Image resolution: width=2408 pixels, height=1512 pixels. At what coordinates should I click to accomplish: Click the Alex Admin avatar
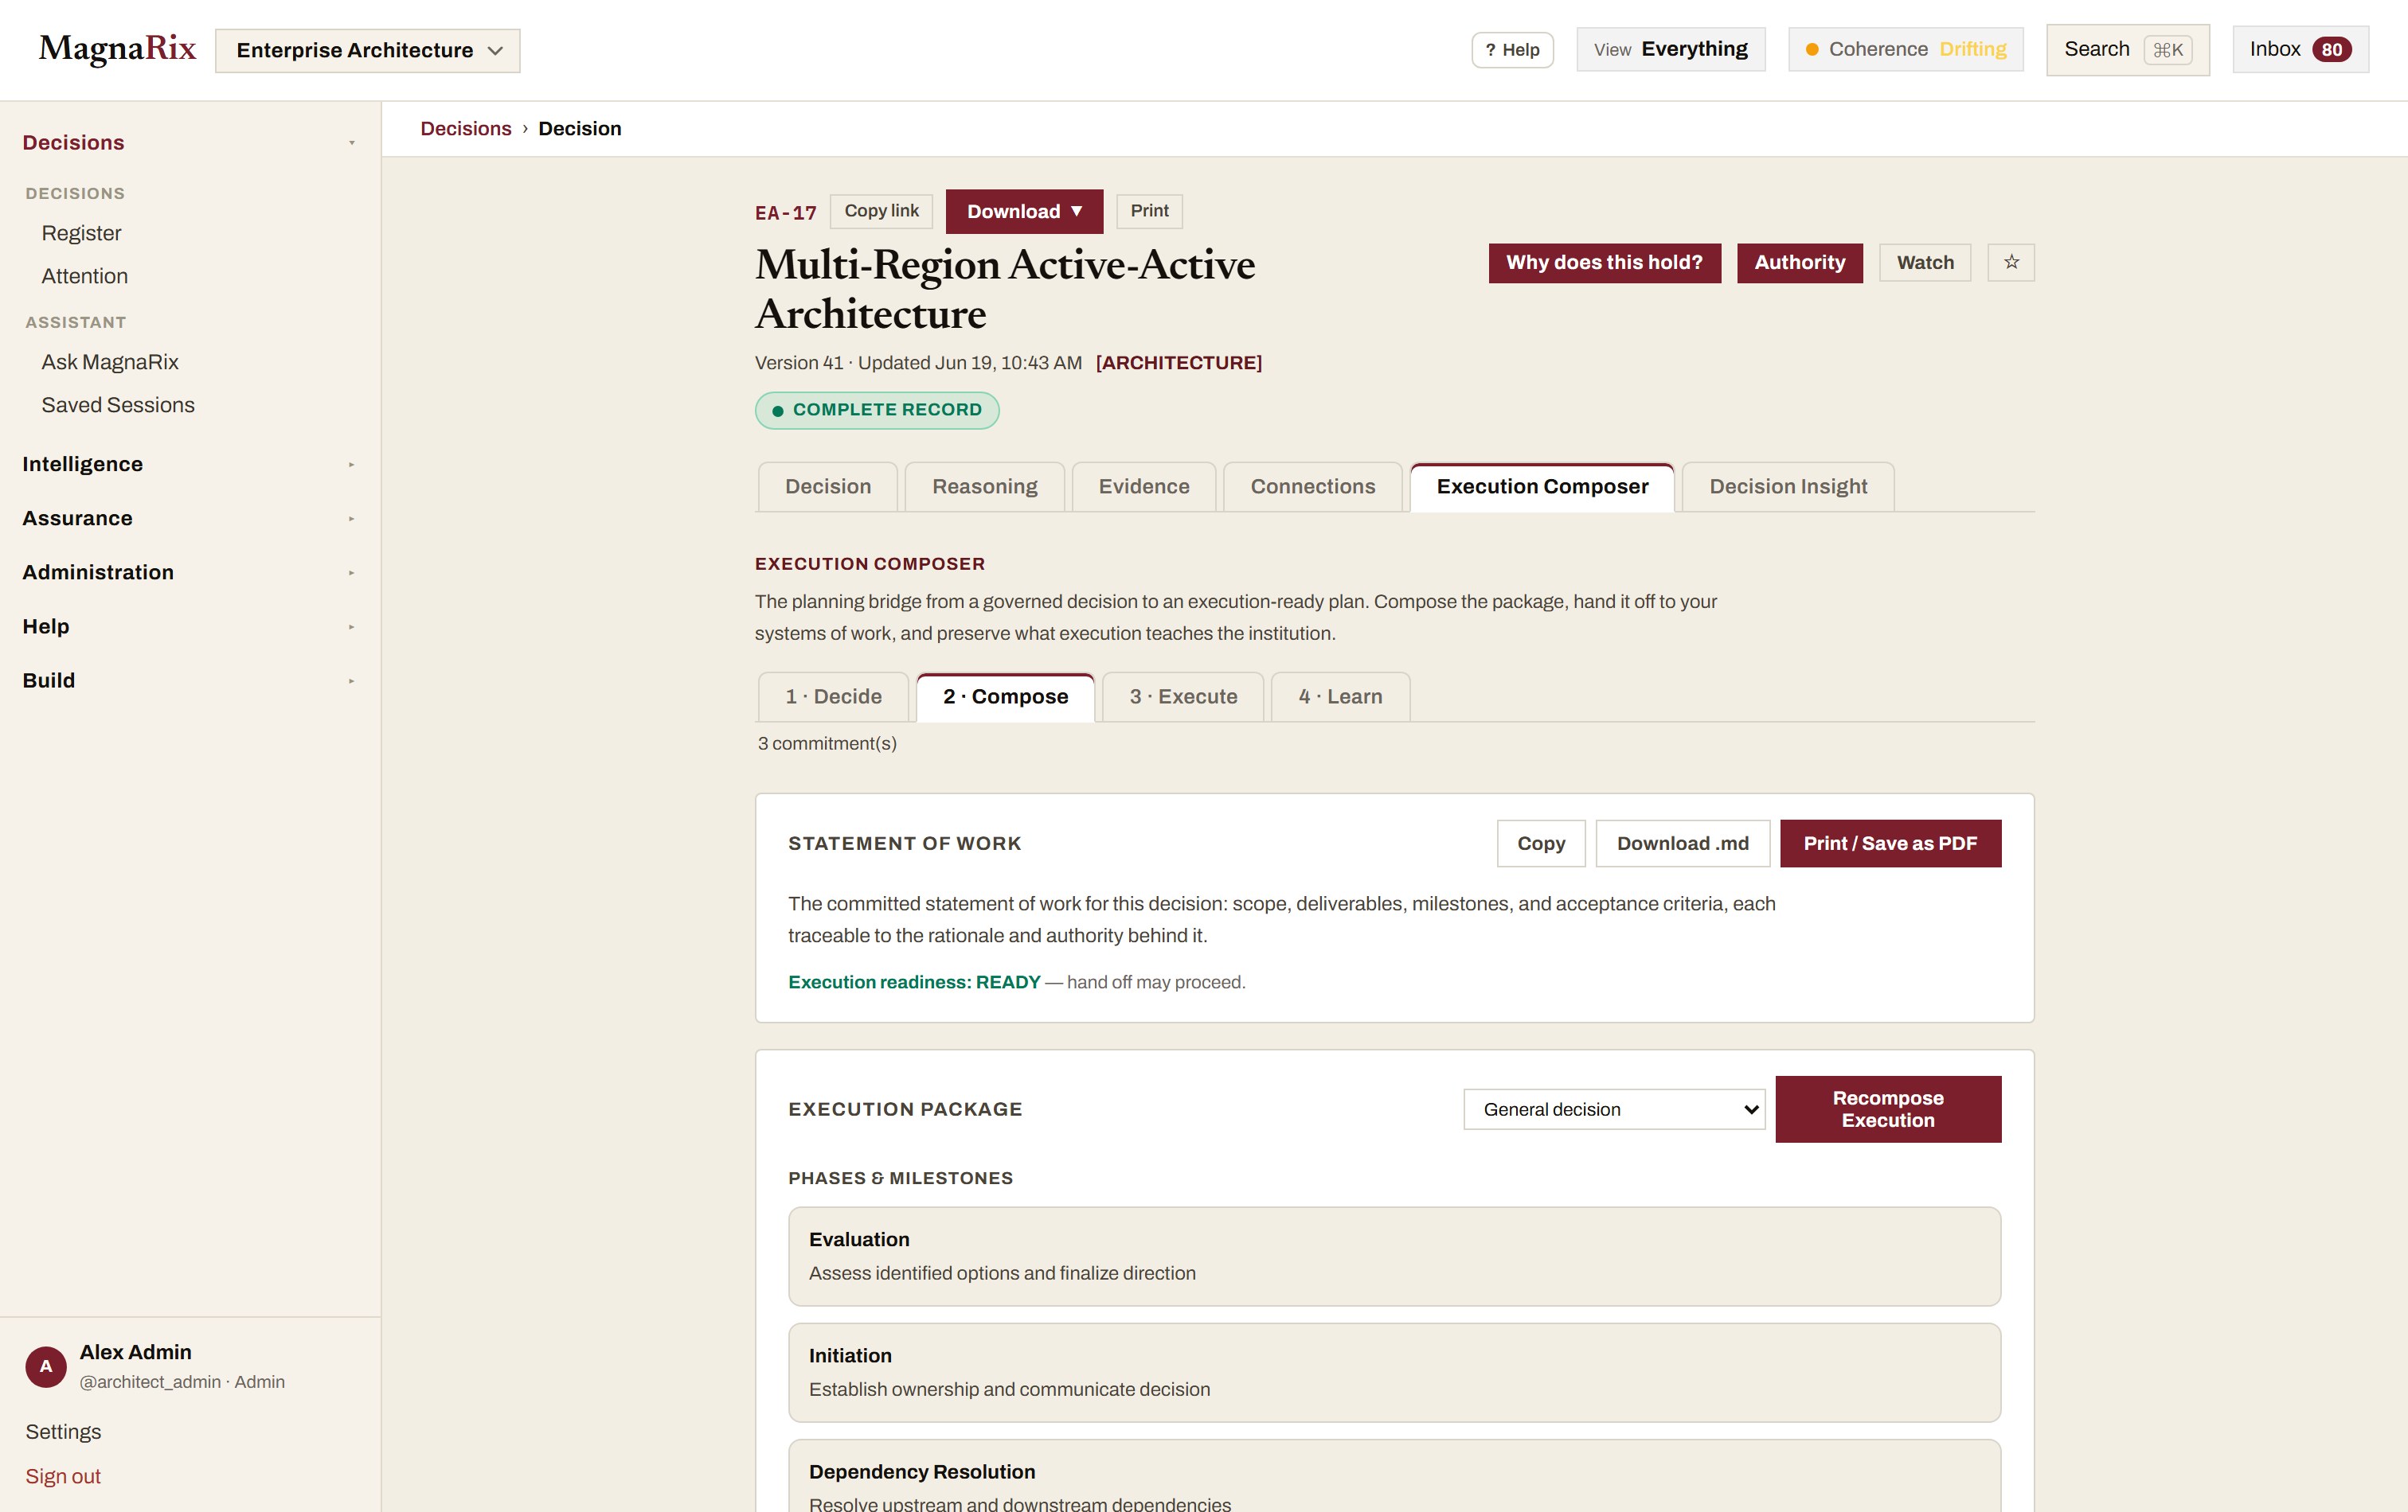(x=46, y=1366)
